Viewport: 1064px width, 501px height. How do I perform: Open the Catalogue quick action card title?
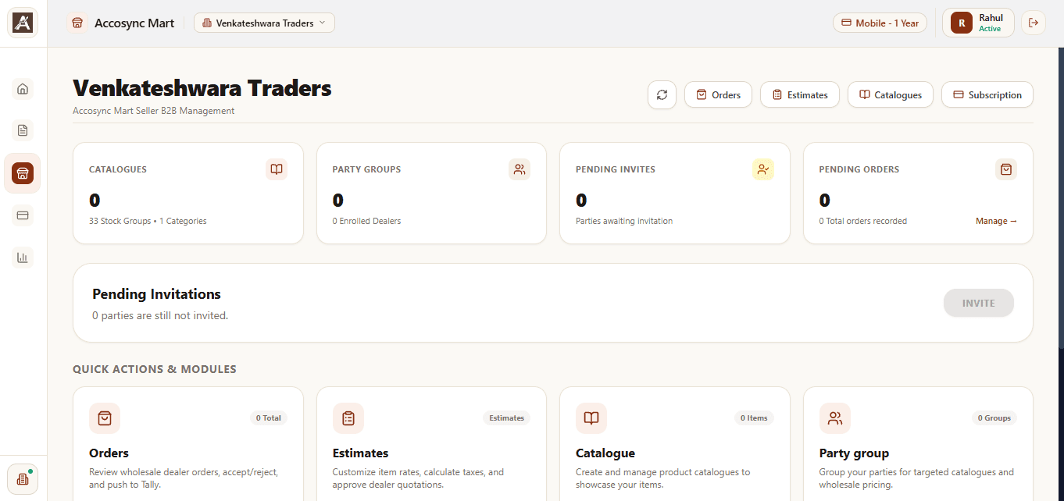click(605, 453)
